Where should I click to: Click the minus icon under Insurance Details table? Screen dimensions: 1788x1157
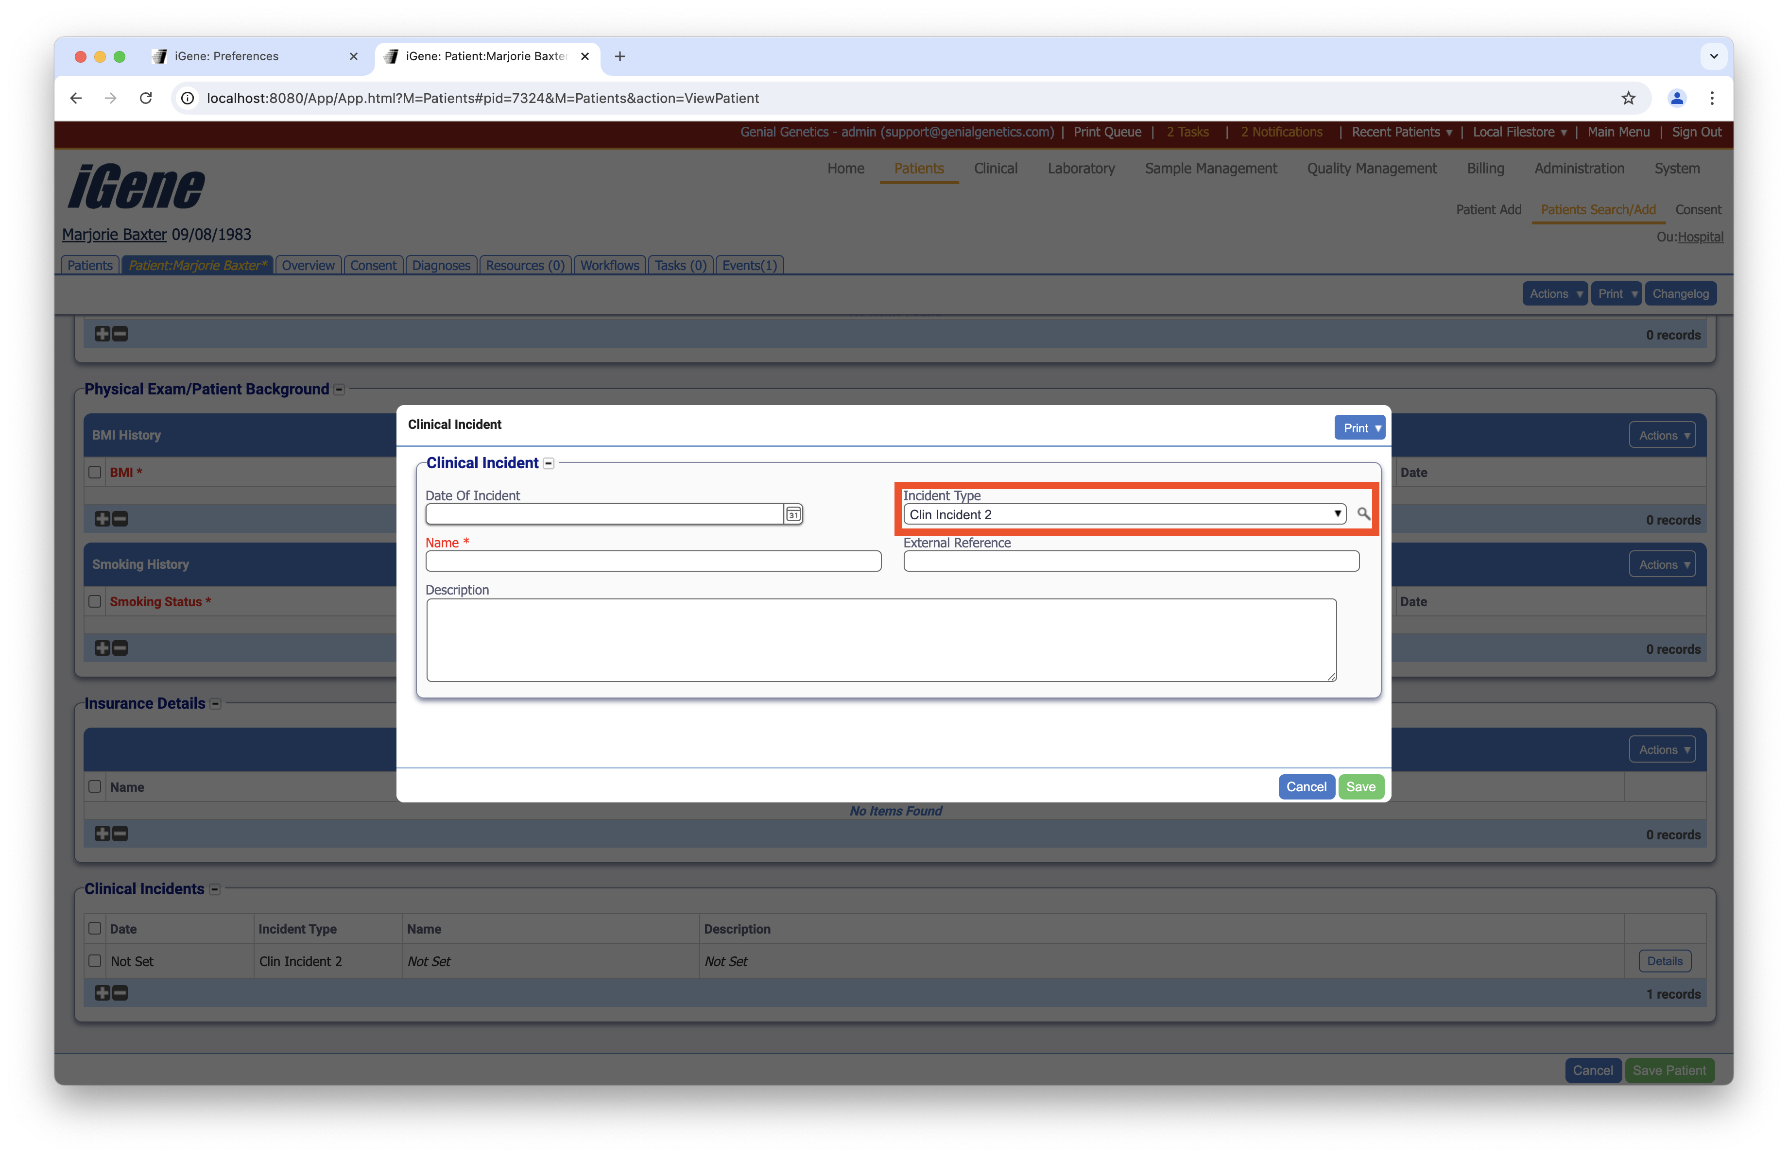[x=120, y=834]
